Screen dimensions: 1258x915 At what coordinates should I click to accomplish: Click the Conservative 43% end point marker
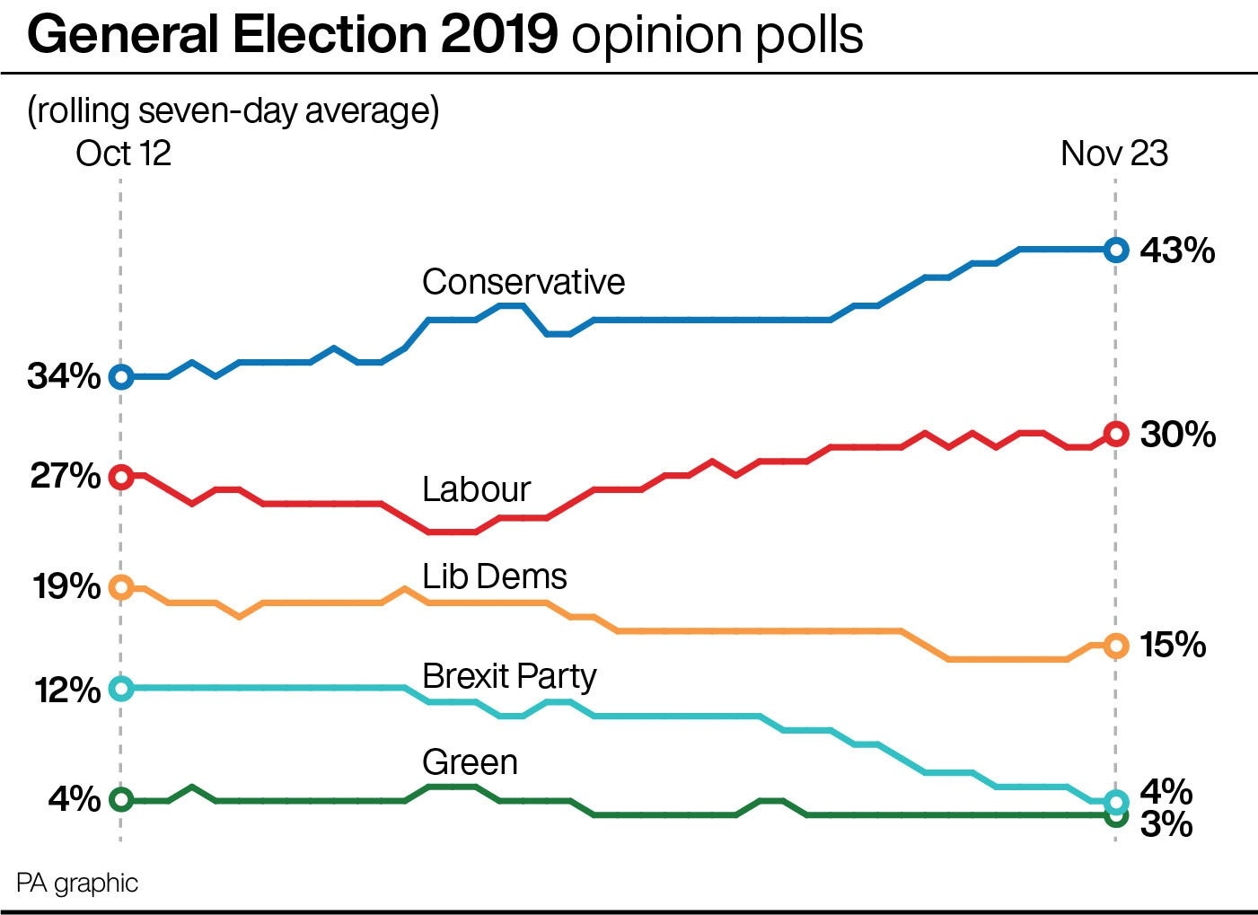coord(1115,250)
